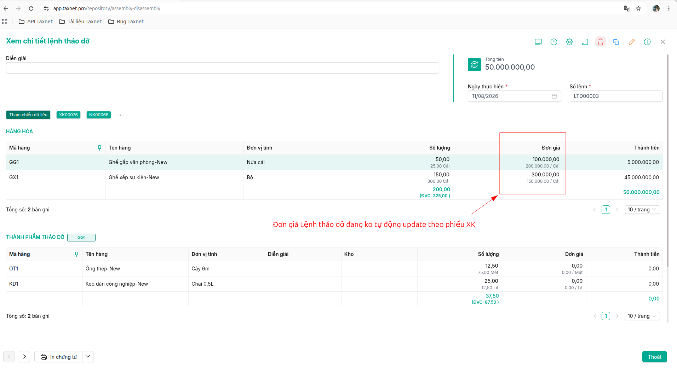Click the screen display icon in toolbar
Image resolution: width=677 pixels, height=368 pixels.
[x=538, y=42]
